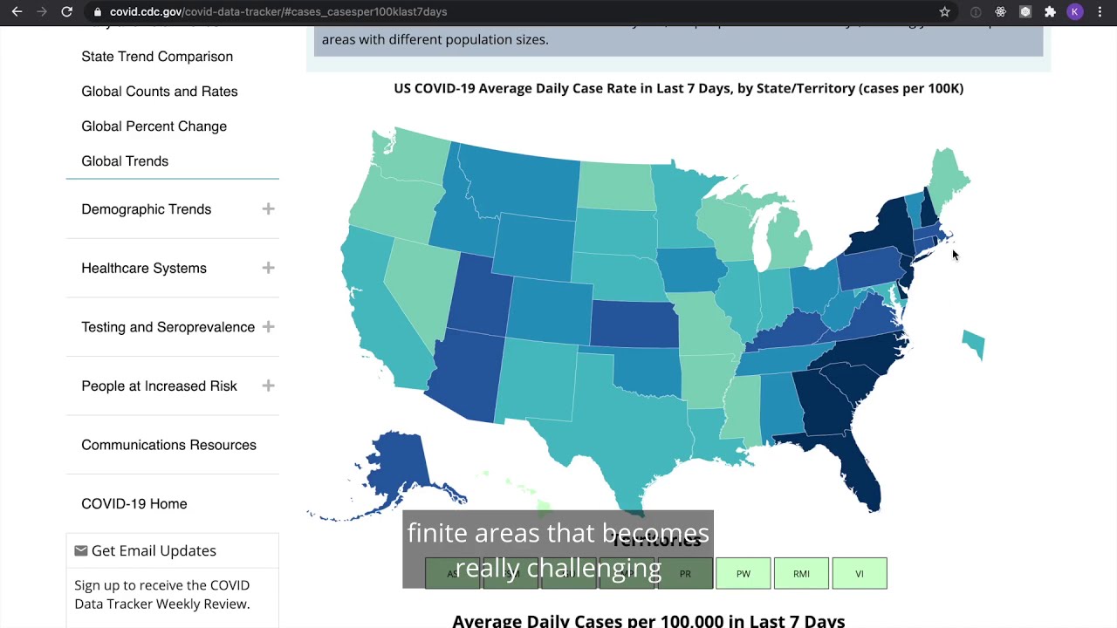Open Chrome's three-dot menu
This screenshot has width=1117, height=628.
(x=1100, y=12)
